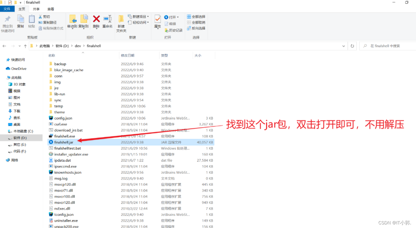Click the Rename (重命名) ribbon icon
Screen dimensions: 416x228
pyautogui.click(x=107, y=21)
